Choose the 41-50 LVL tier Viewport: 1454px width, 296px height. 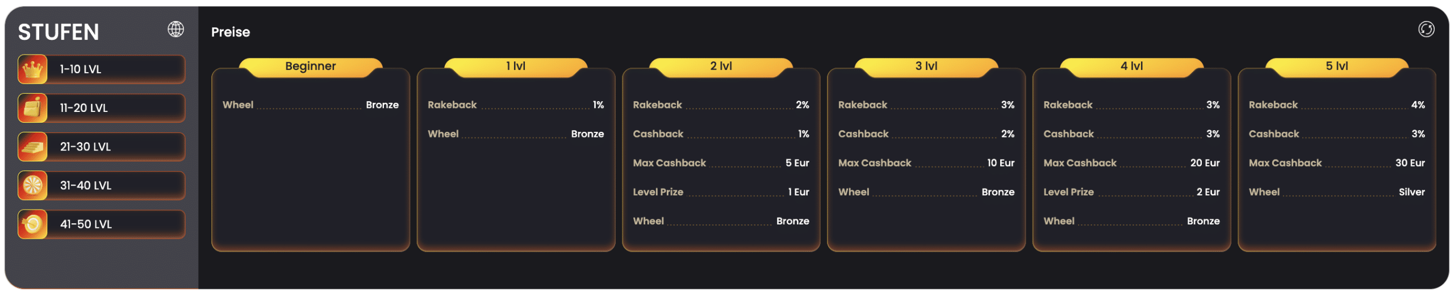pos(102,224)
